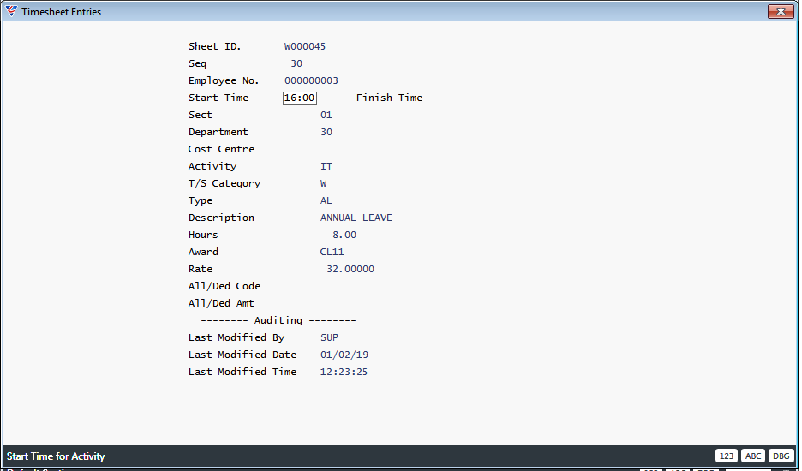Click the Type value AL

(326, 200)
